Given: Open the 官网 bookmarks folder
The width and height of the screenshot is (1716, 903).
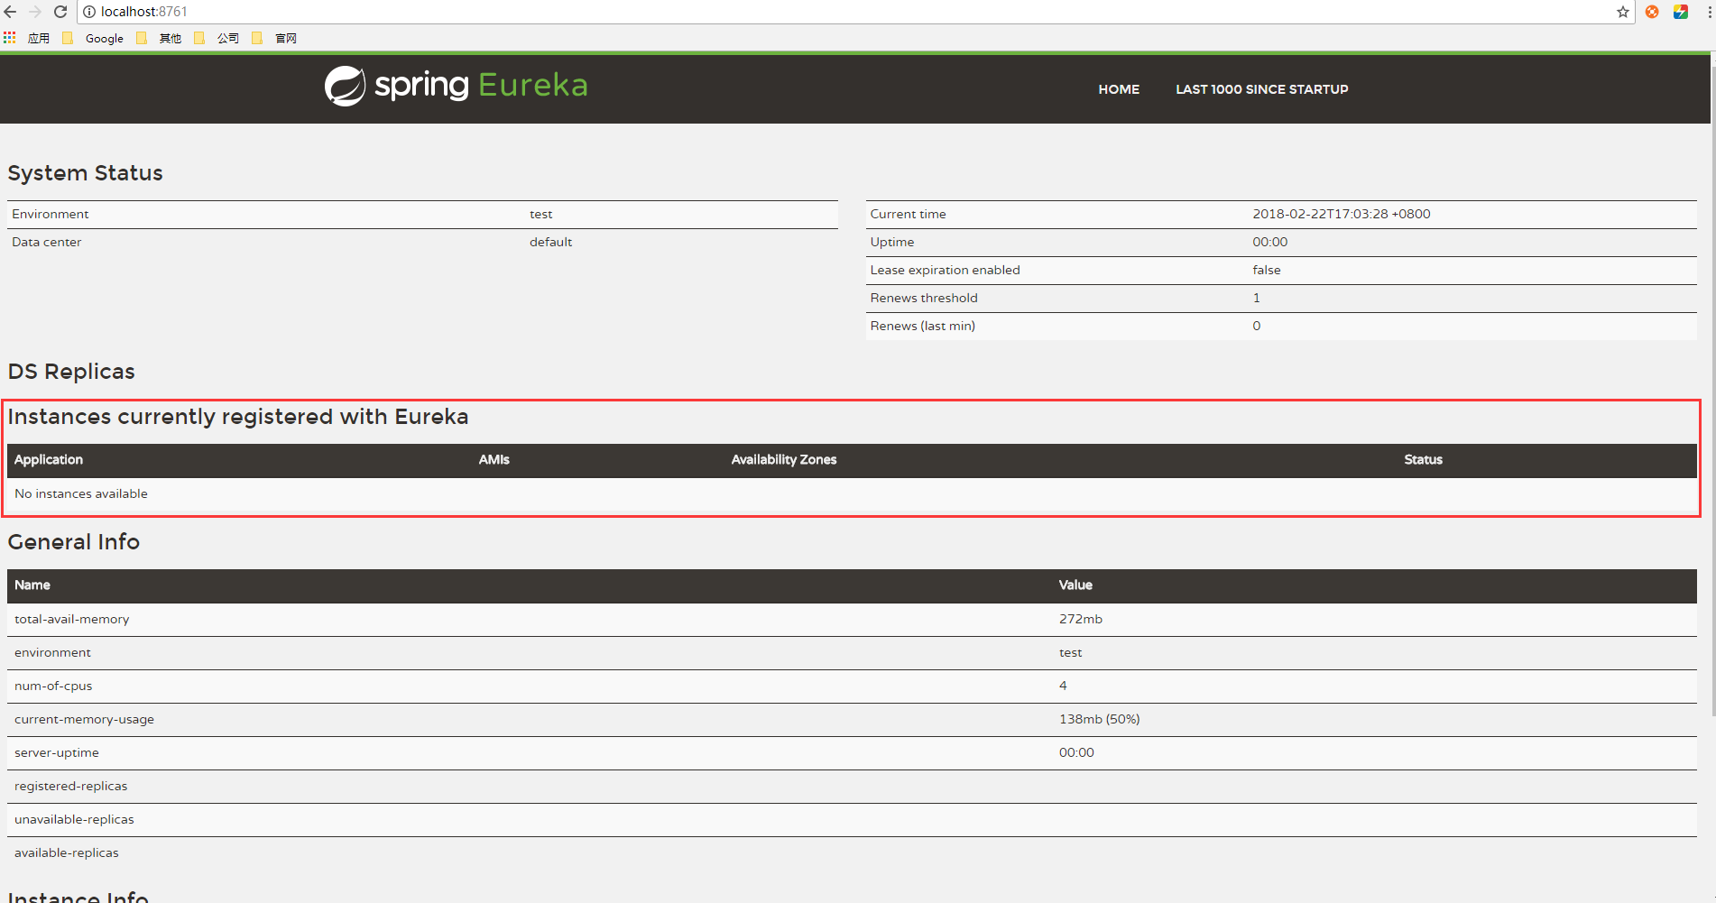Looking at the screenshot, I should coord(275,38).
